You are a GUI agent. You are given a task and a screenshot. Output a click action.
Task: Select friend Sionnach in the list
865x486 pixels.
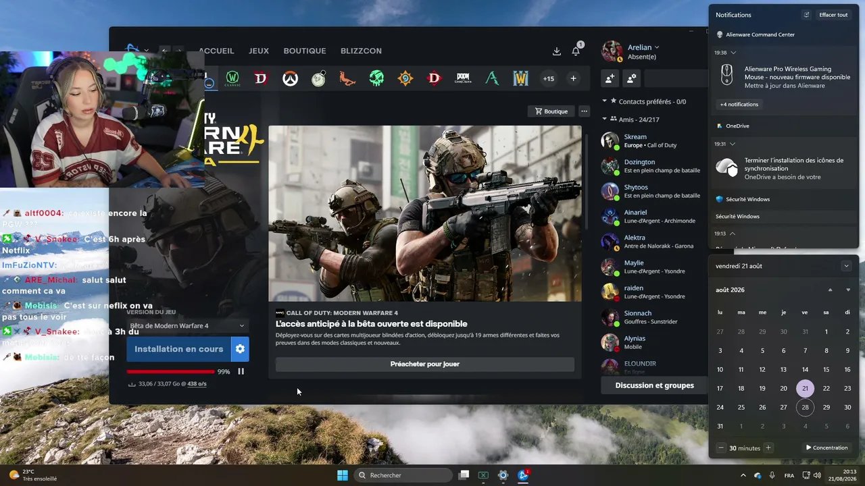tap(651, 317)
